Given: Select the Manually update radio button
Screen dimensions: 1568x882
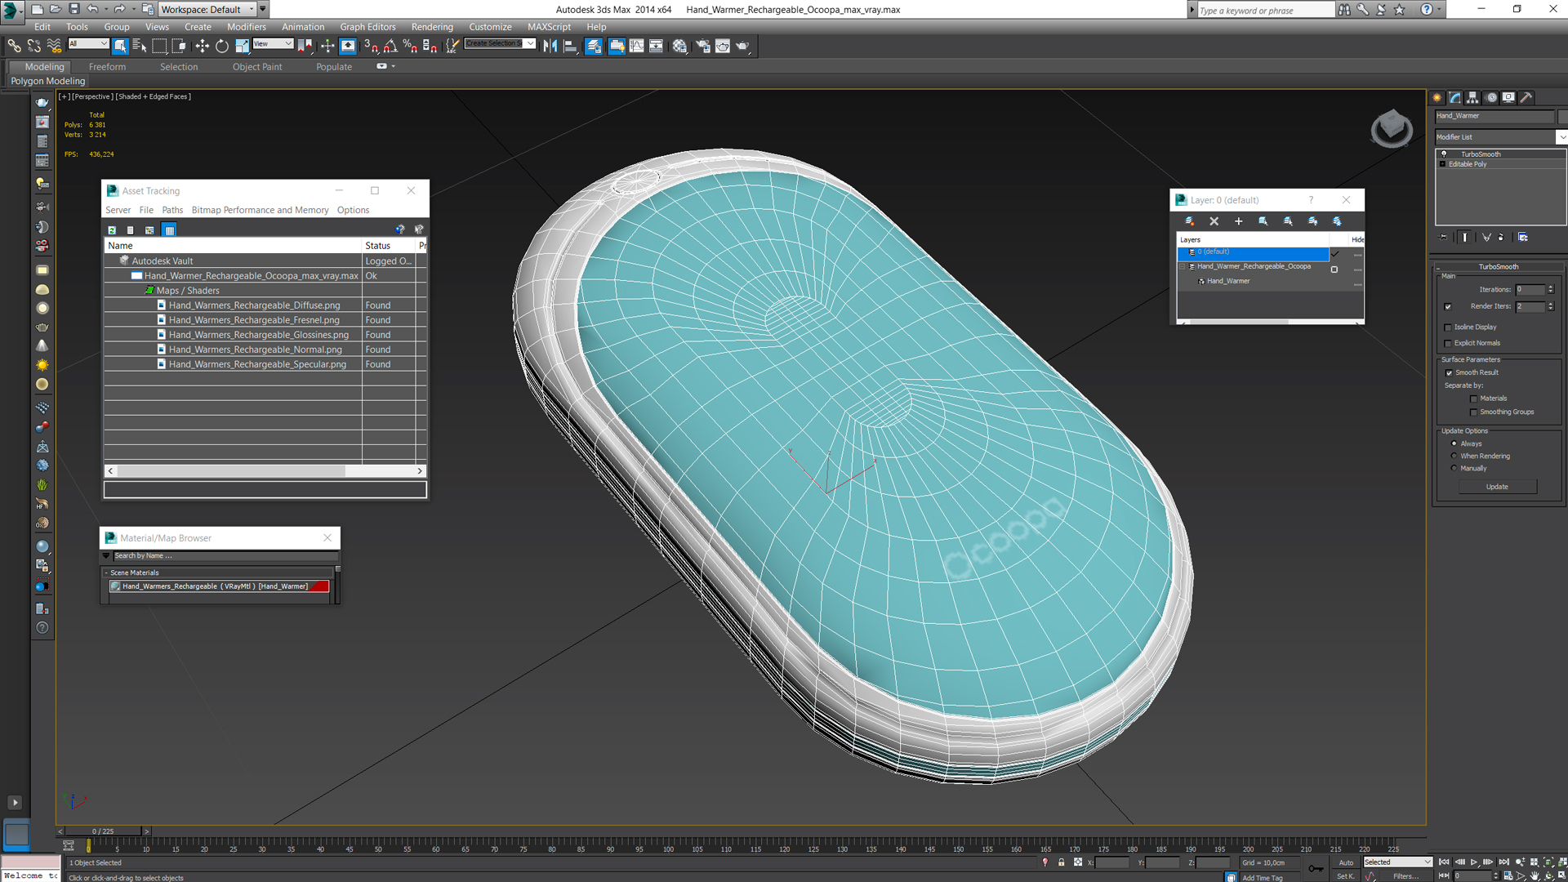Looking at the screenshot, I should 1454,468.
